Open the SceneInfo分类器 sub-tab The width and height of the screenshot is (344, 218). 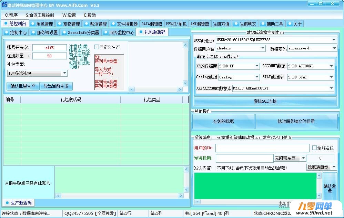pyautogui.click(x=81, y=32)
